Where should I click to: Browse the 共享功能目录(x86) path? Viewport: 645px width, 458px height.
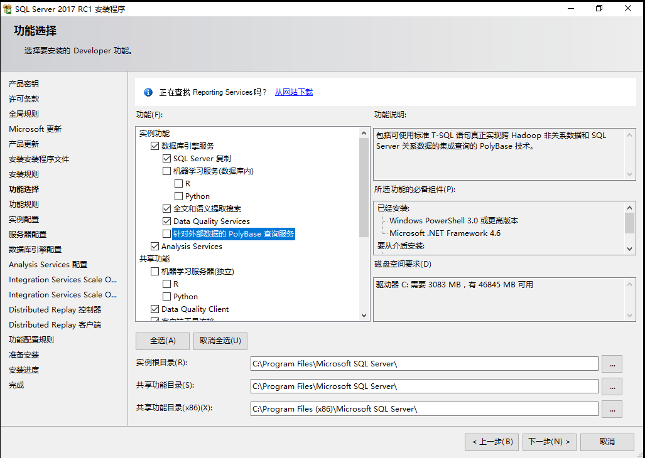point(611,408)
